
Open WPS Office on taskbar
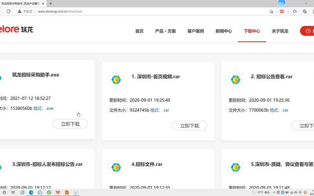(58, 192)
